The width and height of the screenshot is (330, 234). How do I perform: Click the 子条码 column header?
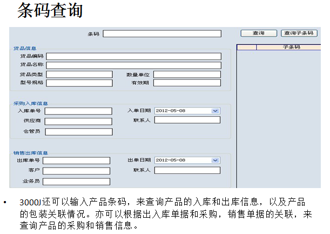click(x=289, y=47)
